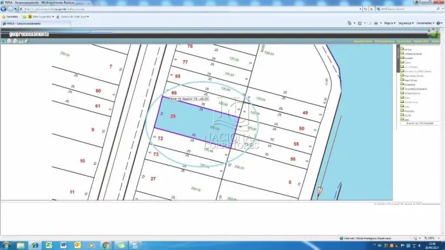Click the browser forward arrow button

click(x=11, y=9)
